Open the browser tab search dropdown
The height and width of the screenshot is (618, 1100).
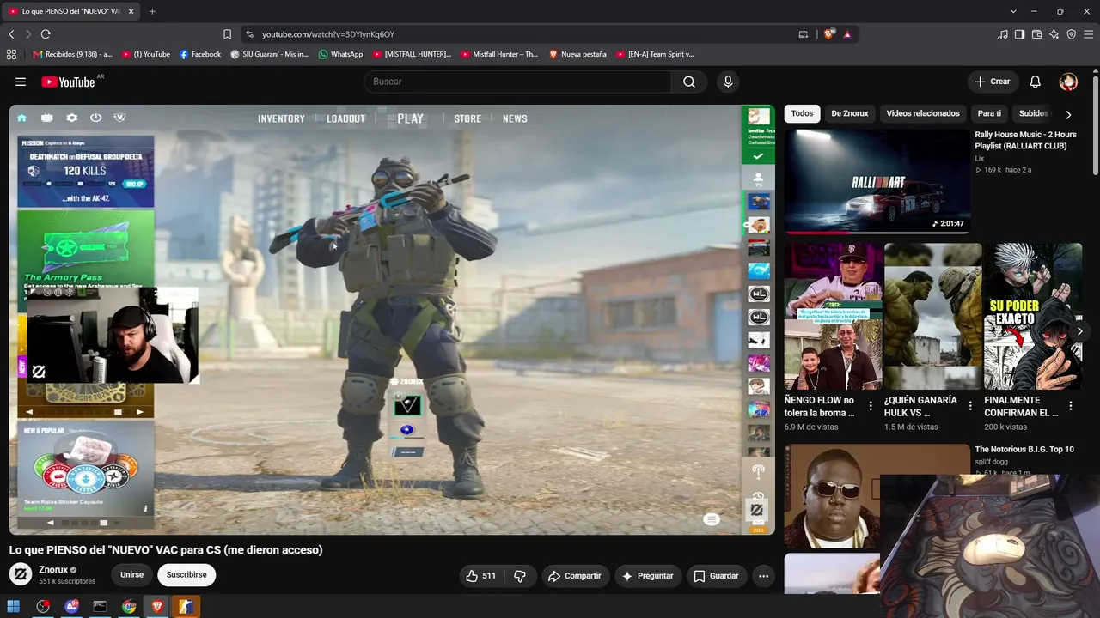click(1013, 11)
